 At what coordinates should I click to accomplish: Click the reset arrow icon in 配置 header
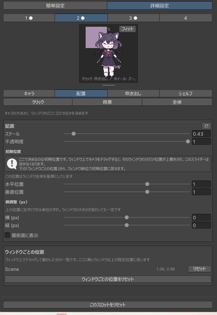click(207, 126)
